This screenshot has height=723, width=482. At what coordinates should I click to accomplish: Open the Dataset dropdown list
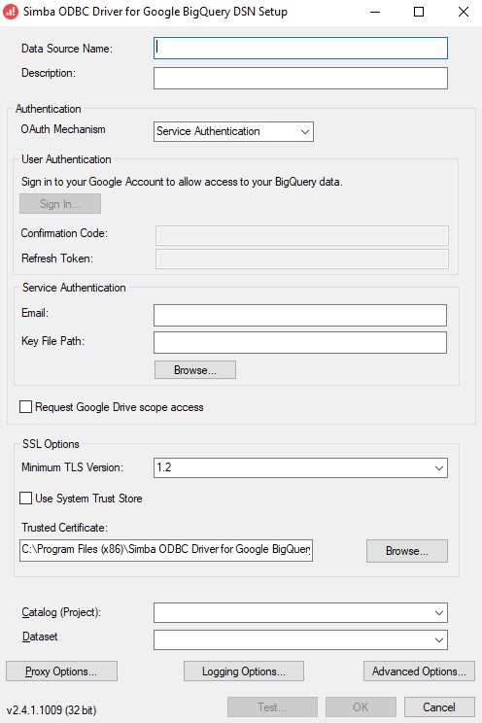tap(300, 639)
